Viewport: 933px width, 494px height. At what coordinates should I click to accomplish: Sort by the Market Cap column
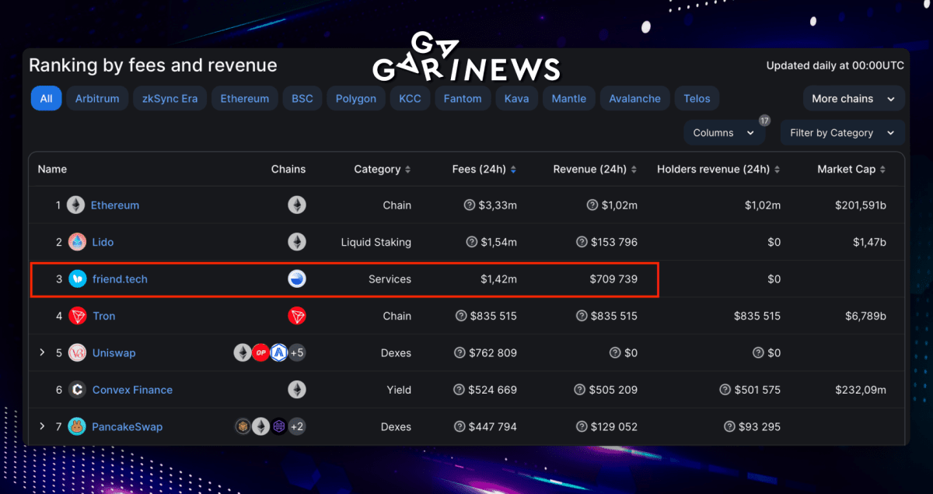pyautogui.click(x=852, y=169)
